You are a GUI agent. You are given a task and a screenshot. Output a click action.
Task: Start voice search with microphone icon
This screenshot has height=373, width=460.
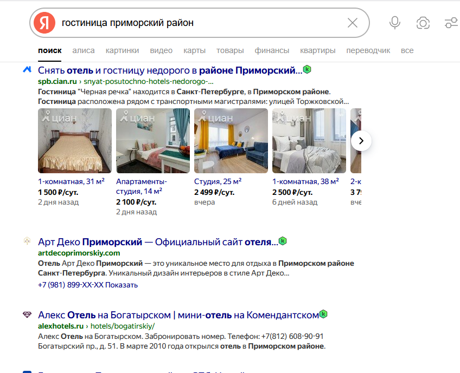click(395, 23)
